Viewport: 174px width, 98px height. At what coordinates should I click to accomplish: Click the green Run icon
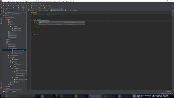pos(34,5)
